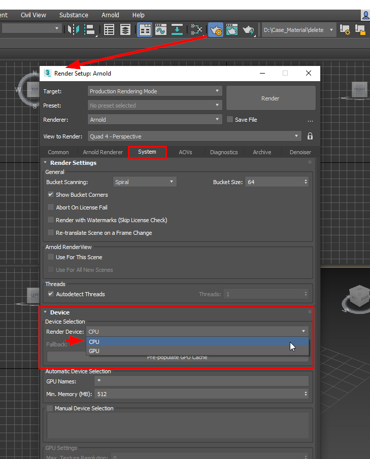Open the Renderer dropdown showing Arnold
Viewport: 370px width, 459px height.
coord(155,119)
